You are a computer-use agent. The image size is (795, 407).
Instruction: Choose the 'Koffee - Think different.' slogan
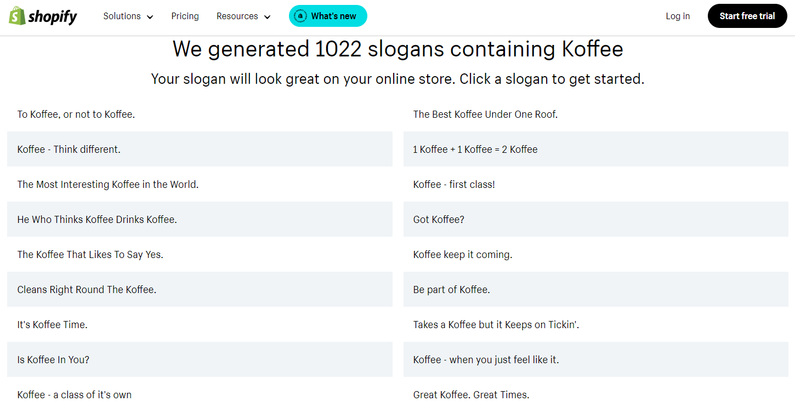(69, 150)
